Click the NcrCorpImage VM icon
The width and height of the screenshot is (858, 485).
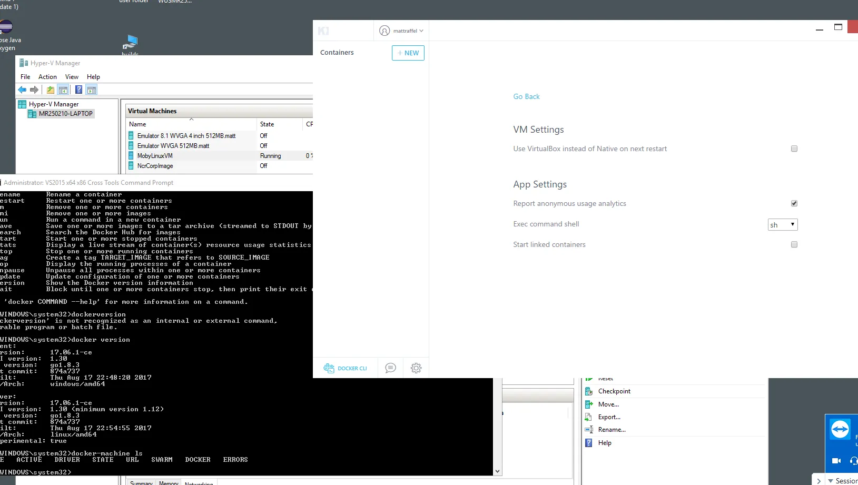point(131,166)
